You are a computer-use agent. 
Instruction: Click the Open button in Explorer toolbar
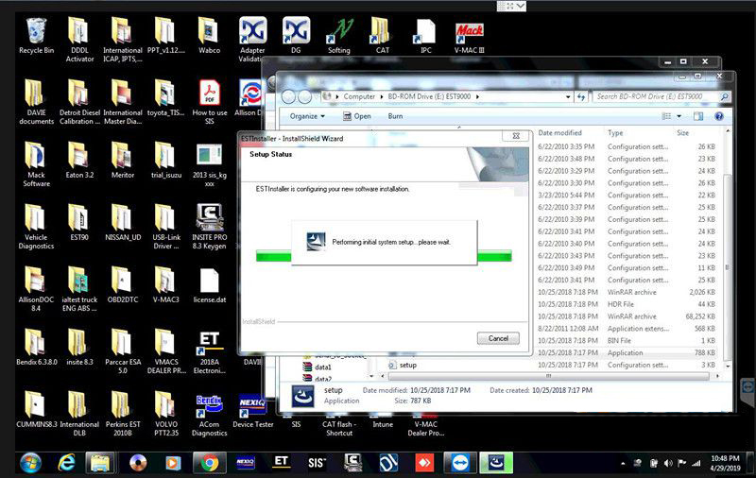click(357, 116)
